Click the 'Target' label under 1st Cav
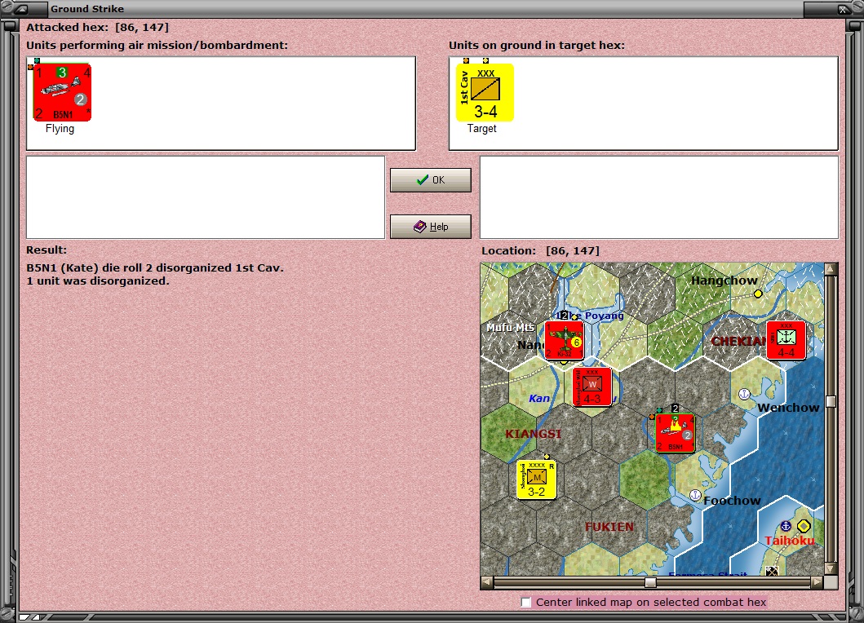This screenshot has height=623, width=864. click(x=482, y=128)
